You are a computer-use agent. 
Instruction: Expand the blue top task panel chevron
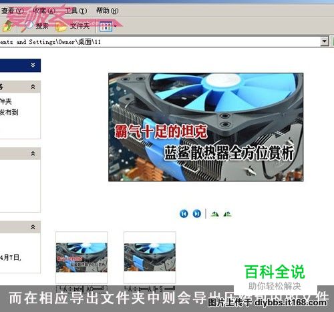pyautogui.click(x=33, y=65)
